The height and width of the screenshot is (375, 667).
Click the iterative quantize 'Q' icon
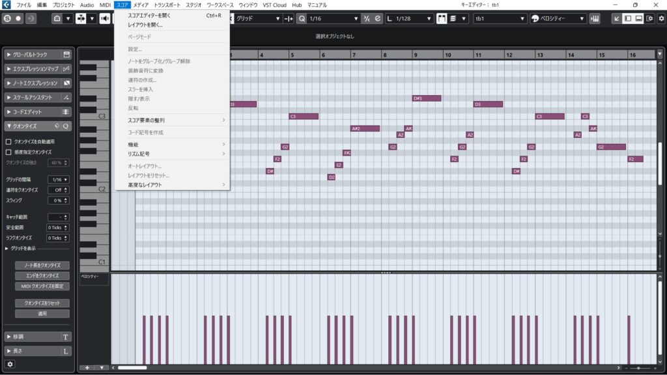click(66, 126)
